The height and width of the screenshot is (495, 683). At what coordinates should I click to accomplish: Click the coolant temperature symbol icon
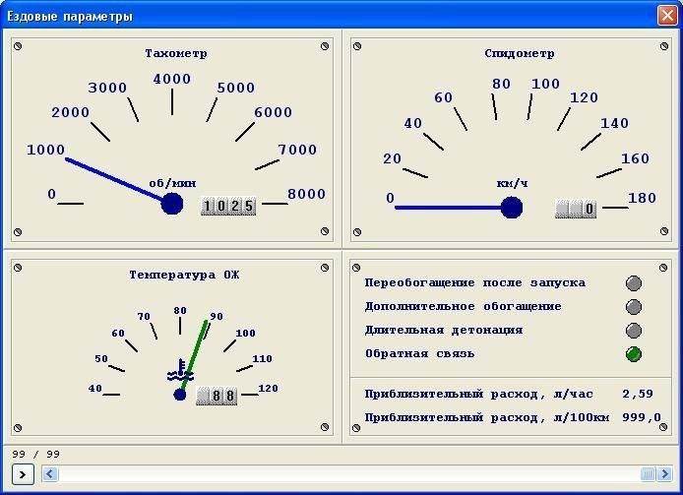[x=176, y=373]
